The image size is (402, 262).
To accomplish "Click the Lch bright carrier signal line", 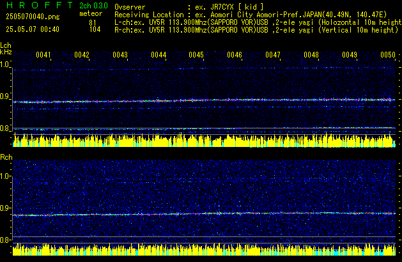I will click(204, 100).
